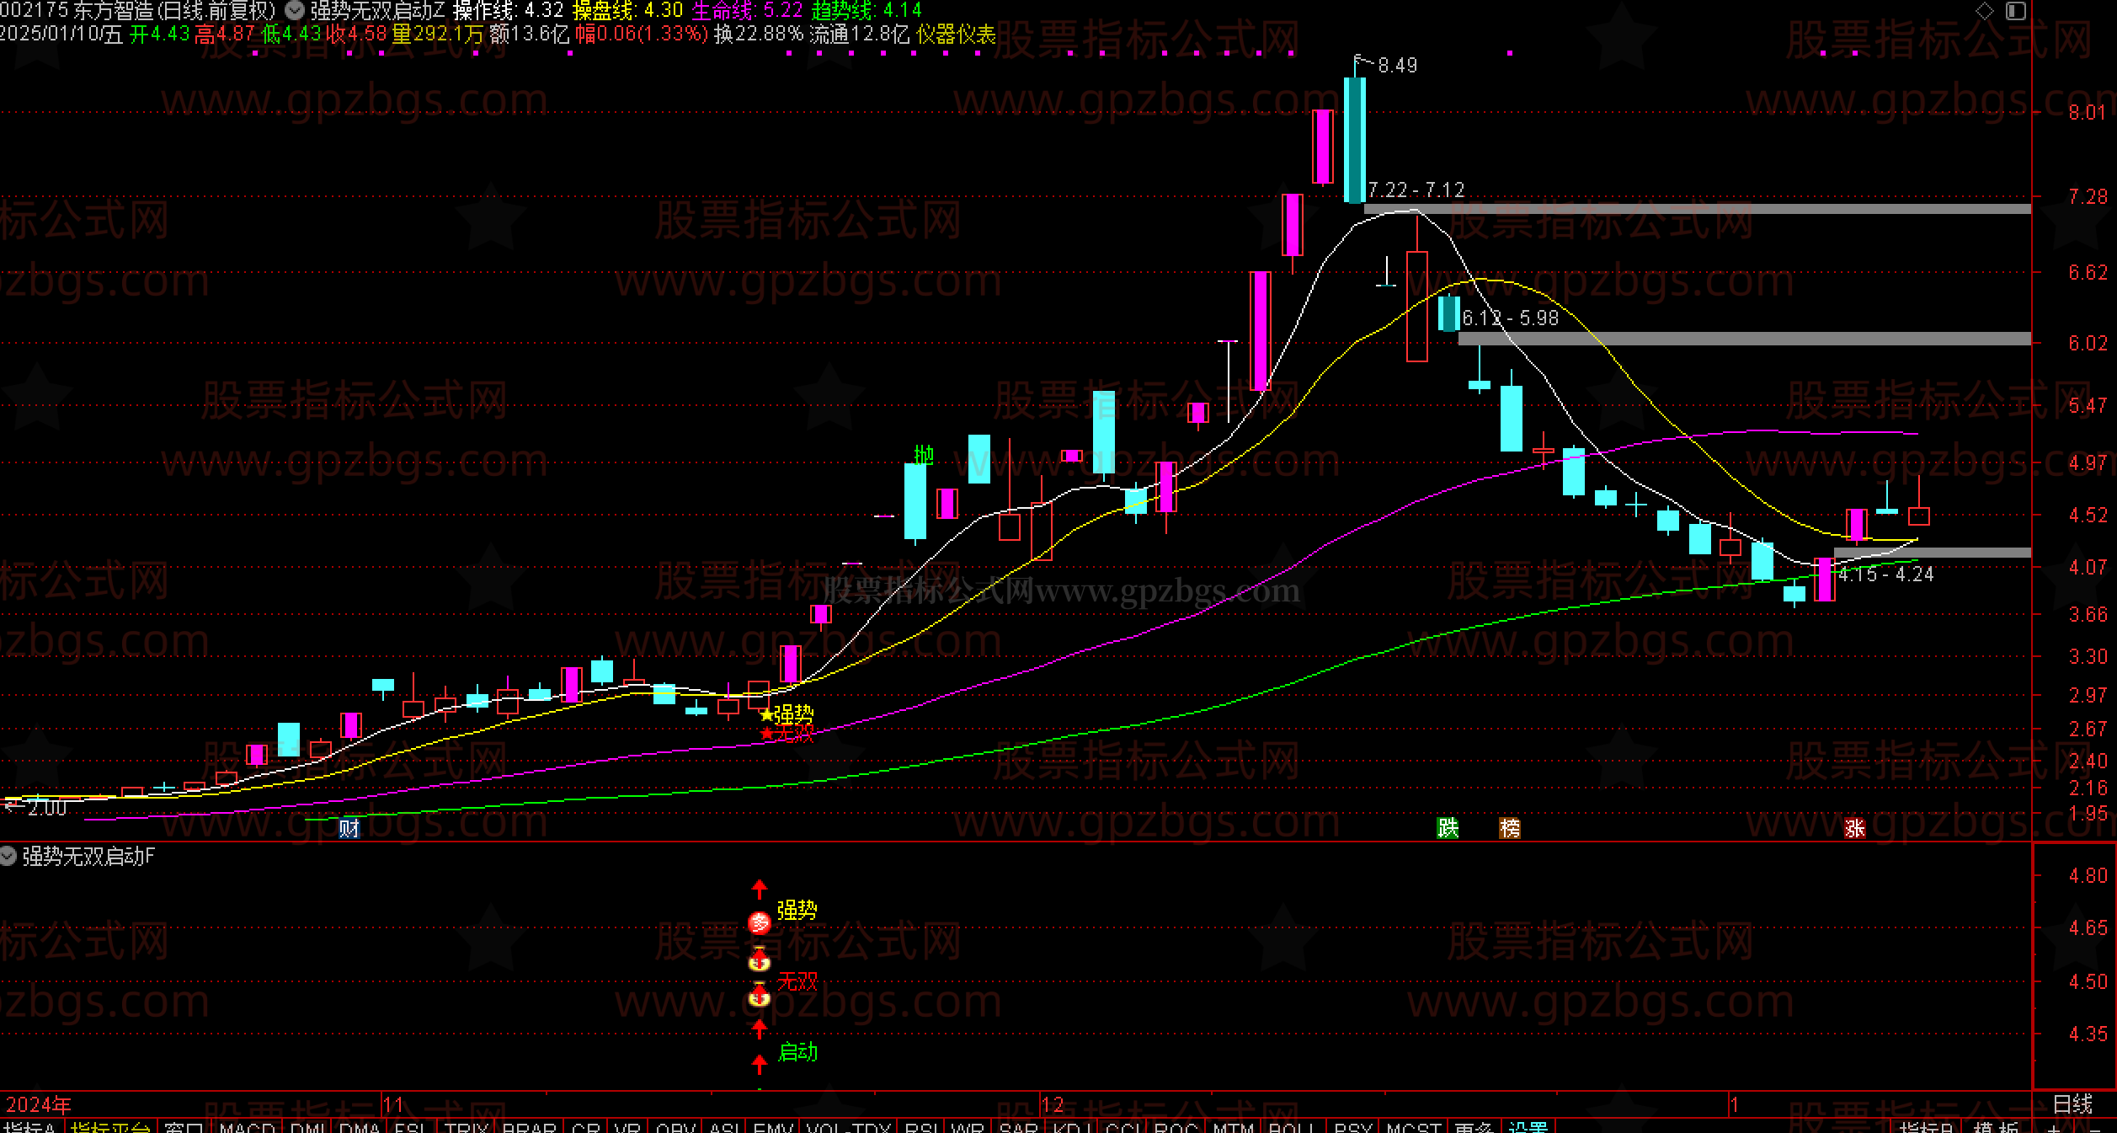Click the red 涨 marker icon

pos(1854,829)
